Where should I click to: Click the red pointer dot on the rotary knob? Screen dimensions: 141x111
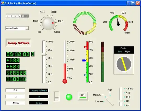tap(53, 23)
